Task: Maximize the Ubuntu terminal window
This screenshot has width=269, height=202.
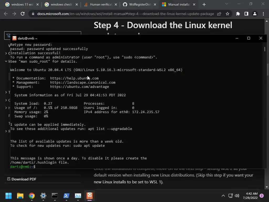Action: click(249, 38)
